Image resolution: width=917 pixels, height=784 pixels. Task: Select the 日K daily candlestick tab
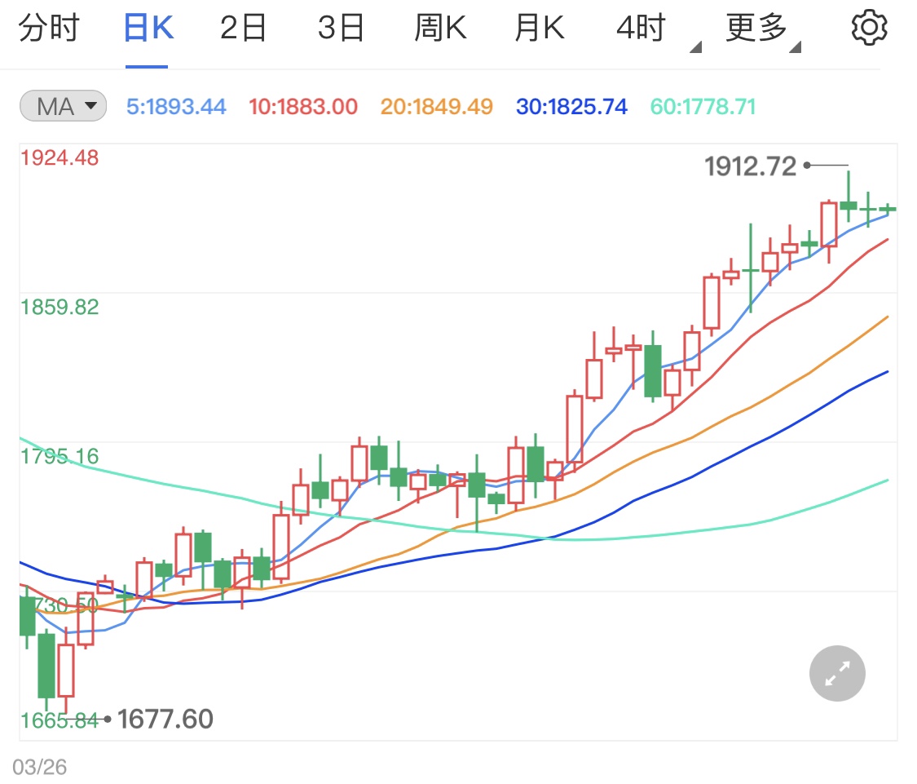(148, 28)
